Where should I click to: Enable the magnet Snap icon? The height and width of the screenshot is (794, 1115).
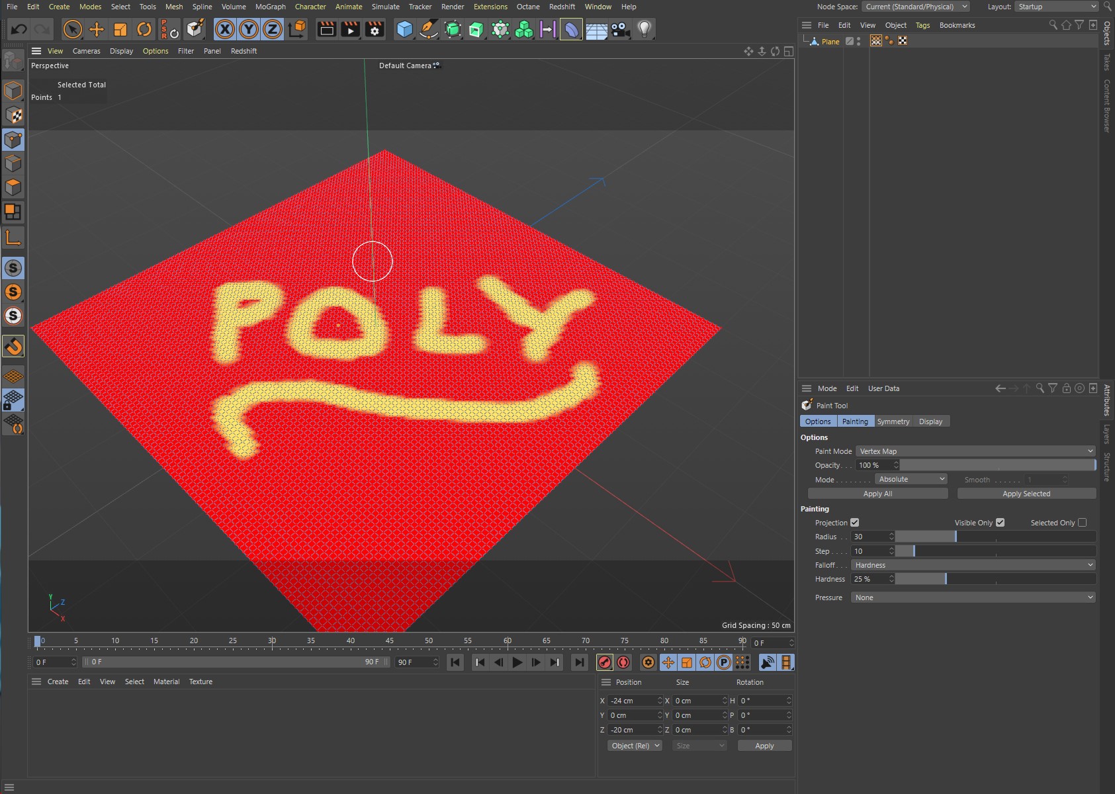13,346
